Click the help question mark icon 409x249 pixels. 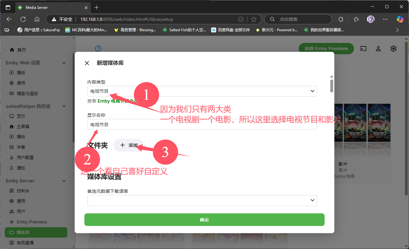pos(98,49)
